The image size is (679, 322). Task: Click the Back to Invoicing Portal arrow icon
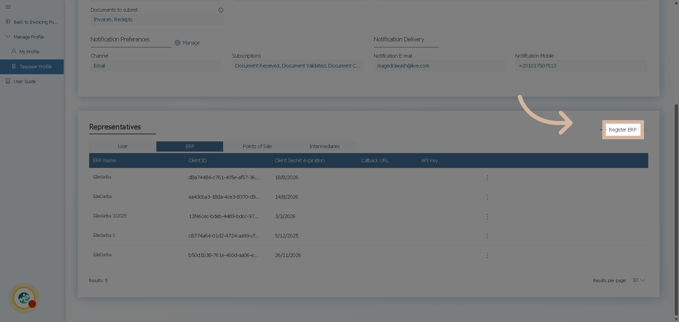tap(8, 22)
